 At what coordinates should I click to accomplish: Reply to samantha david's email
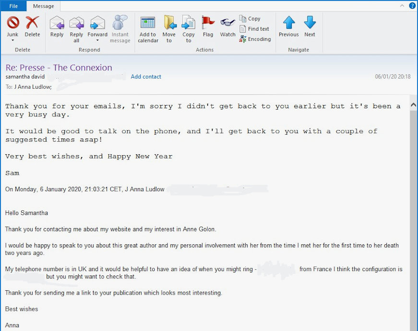57,23
